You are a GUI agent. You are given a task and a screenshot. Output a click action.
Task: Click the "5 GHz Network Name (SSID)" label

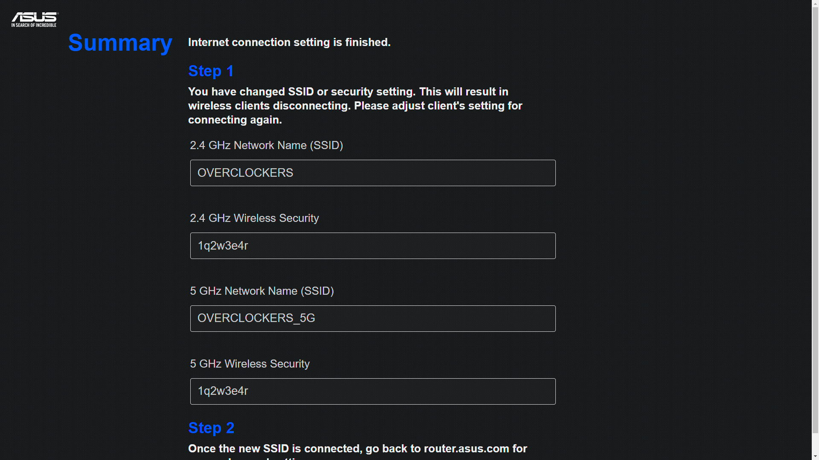click(261, 291)
